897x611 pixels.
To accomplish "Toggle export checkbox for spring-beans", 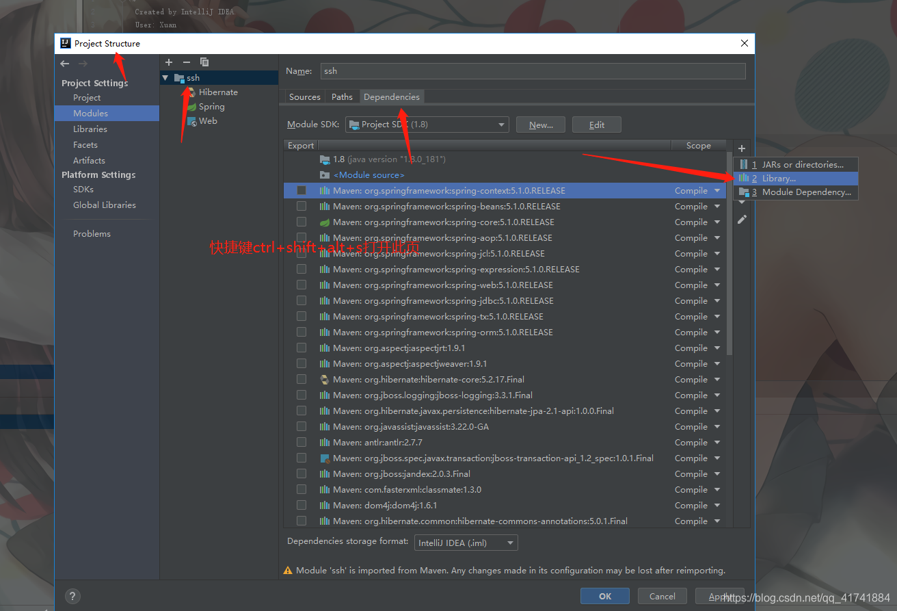I will coord(302,207).
